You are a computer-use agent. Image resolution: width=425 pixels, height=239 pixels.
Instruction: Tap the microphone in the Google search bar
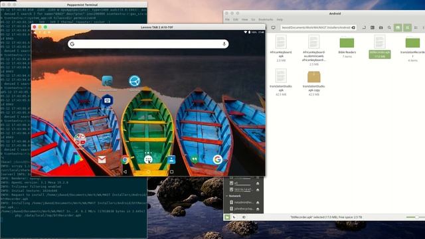(224, 44)
